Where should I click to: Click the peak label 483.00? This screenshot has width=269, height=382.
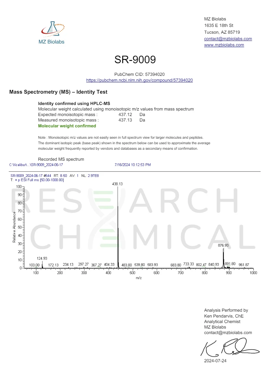[127, 265]
